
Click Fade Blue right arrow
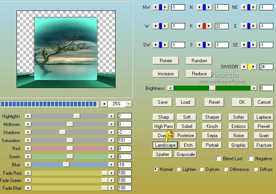click(111, 188)
